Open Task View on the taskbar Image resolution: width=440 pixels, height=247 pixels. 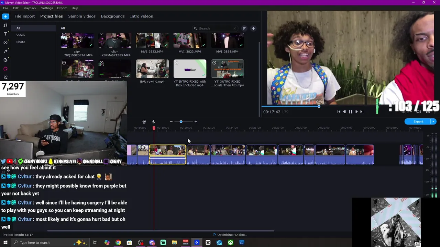95,243
